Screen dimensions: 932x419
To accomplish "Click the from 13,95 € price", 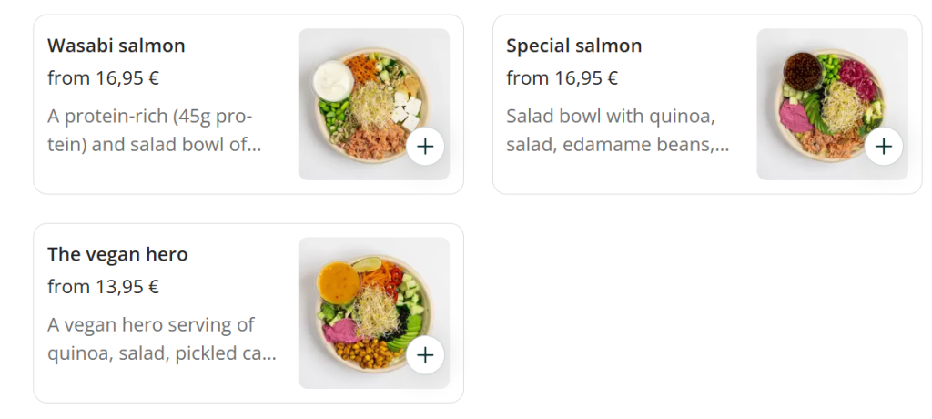I will click(x=103, y=287).
